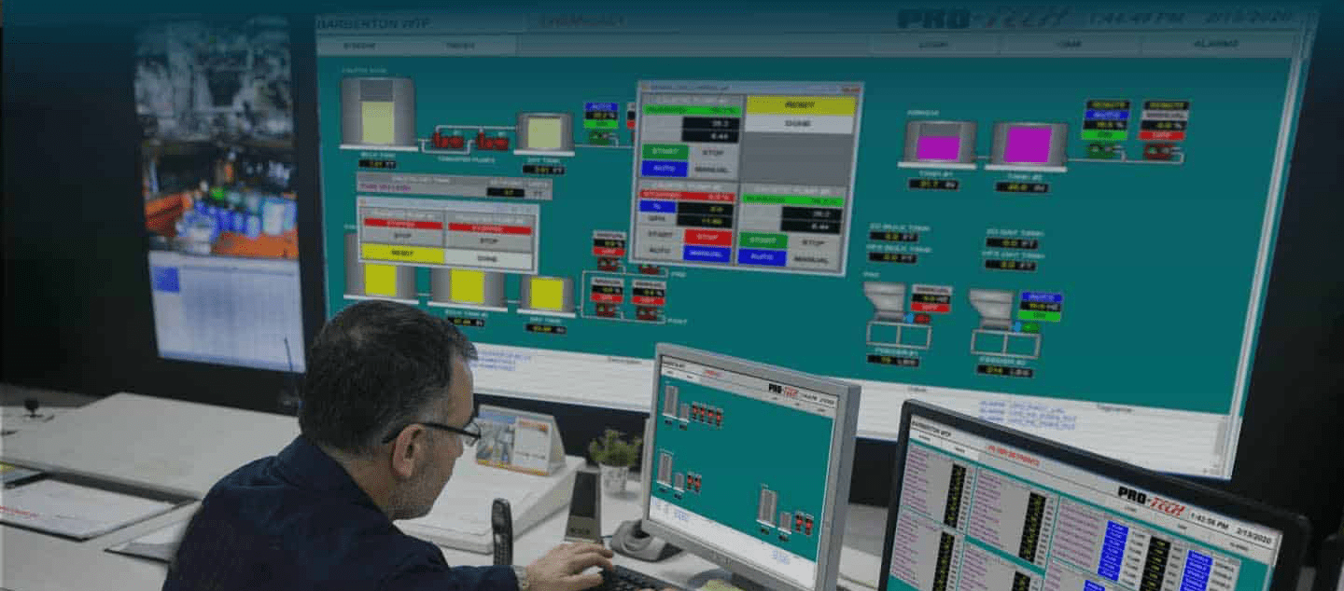The image size is (1344, 591).
Task: Open the LOGIN tab on the wall display
Action: [932, 44]
